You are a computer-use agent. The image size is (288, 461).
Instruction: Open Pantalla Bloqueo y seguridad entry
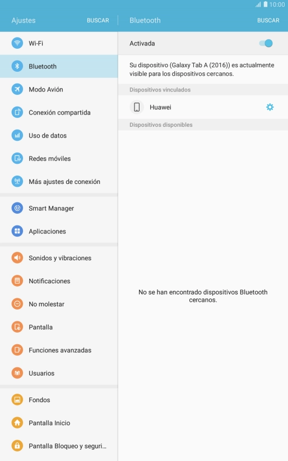coord(59,446)
